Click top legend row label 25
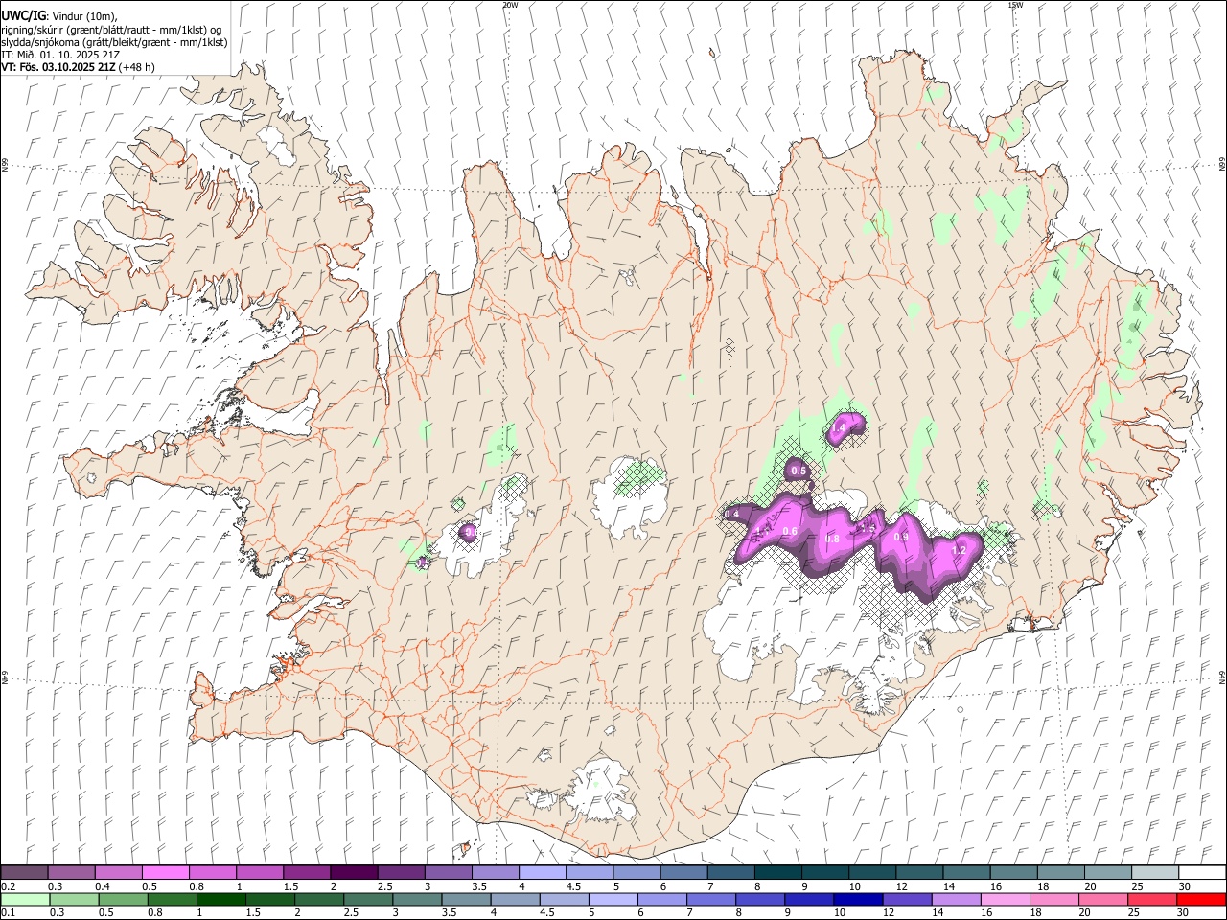The image size is (1227, 920). 1137,886
